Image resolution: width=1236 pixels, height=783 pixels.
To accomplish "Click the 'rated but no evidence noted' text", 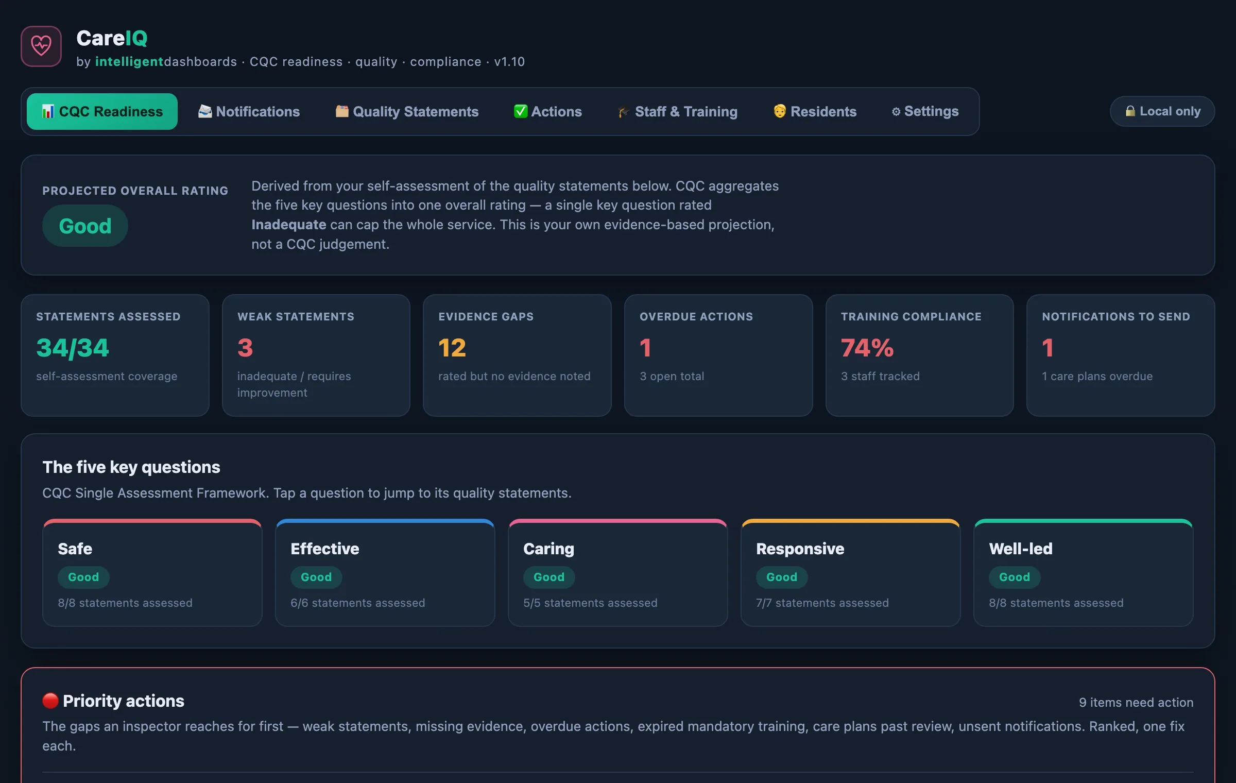I will pos(514,376).
